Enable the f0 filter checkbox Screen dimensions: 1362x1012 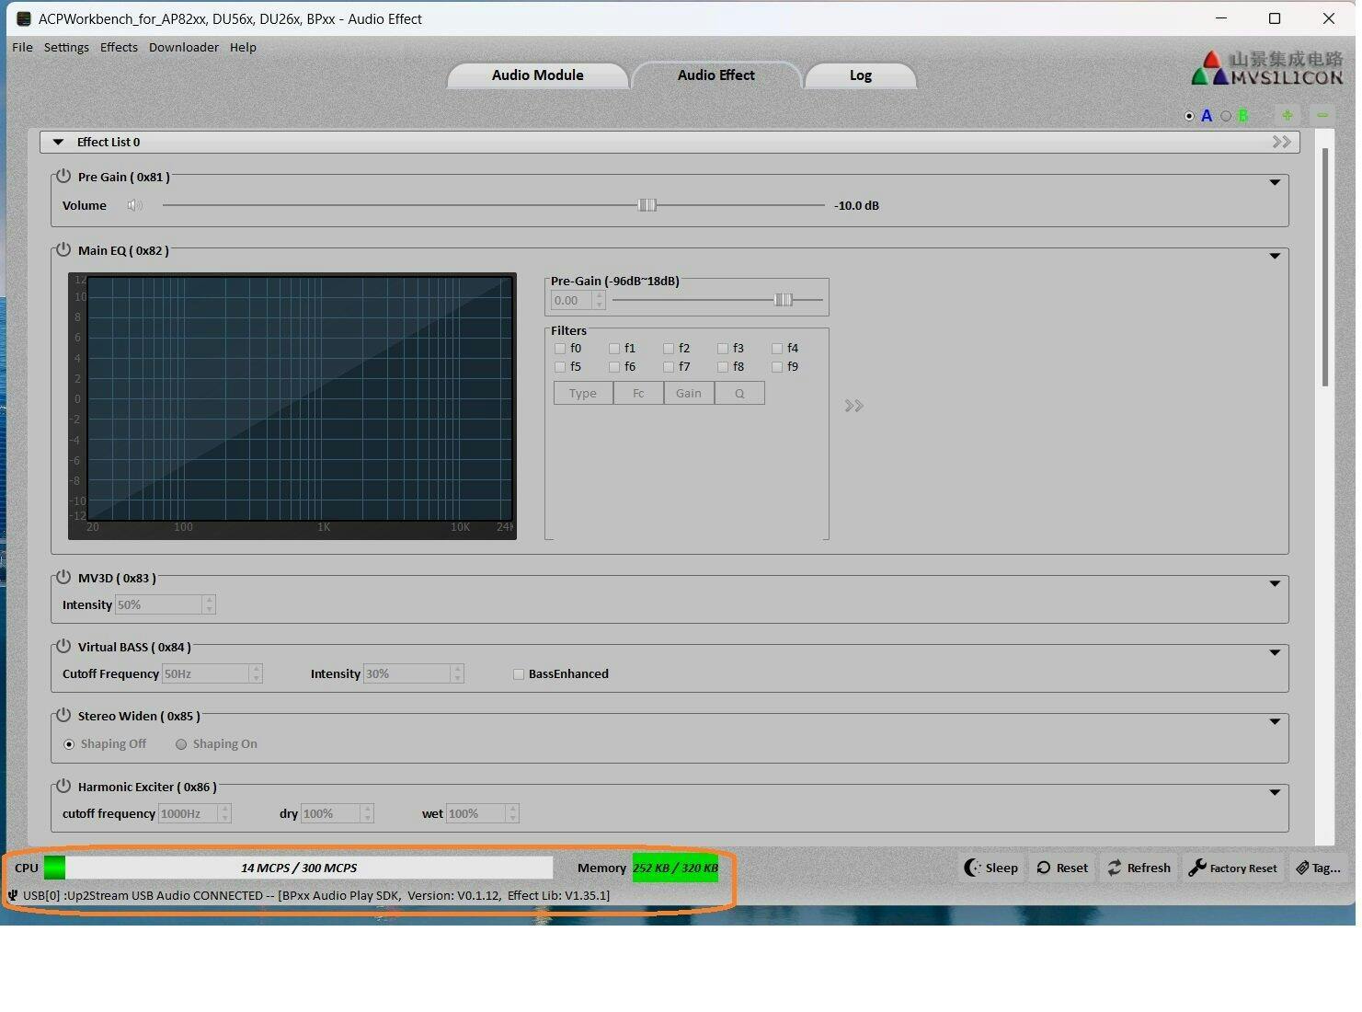[560, 349]
